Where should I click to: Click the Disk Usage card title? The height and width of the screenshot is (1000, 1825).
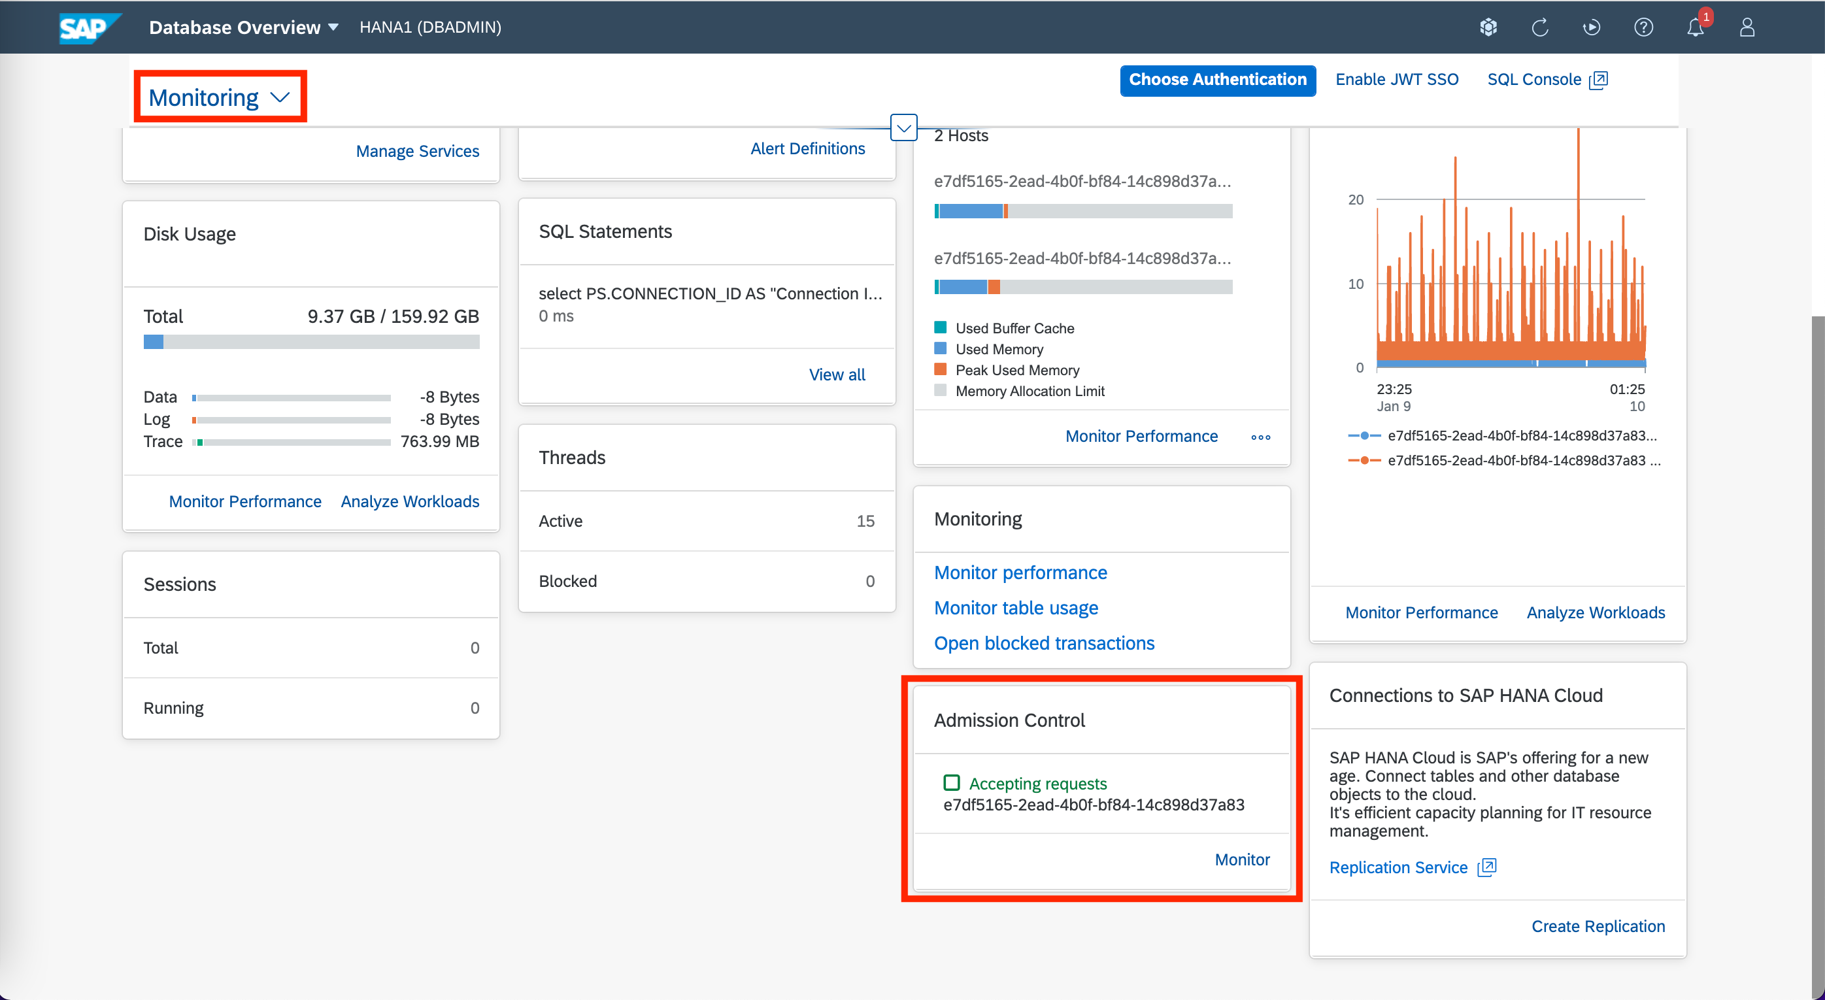(189, 234)
